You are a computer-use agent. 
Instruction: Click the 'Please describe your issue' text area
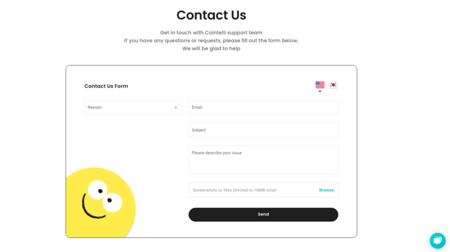click(x=263, y=160)
